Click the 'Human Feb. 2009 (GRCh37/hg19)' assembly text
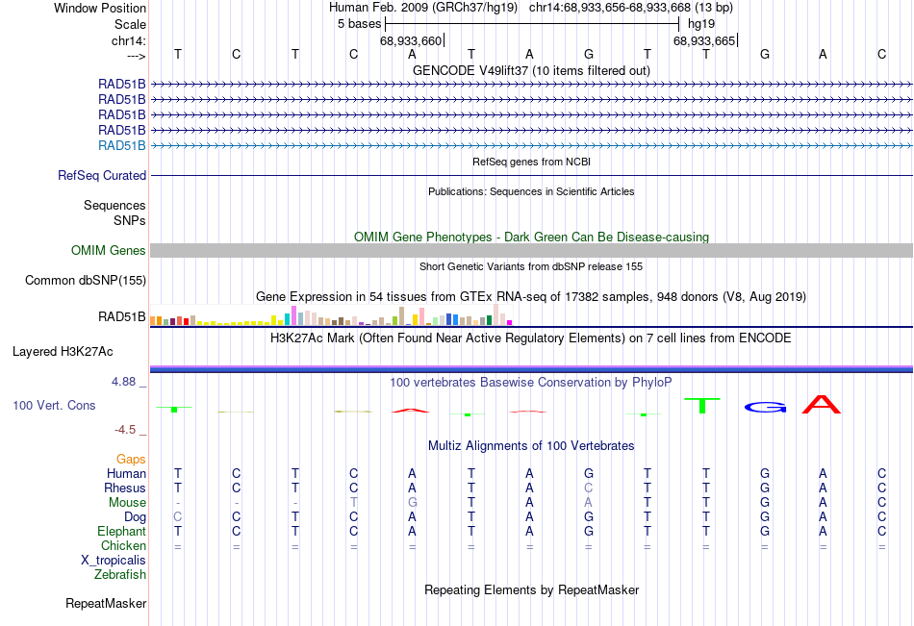The image size is (914, 626). 423,8
